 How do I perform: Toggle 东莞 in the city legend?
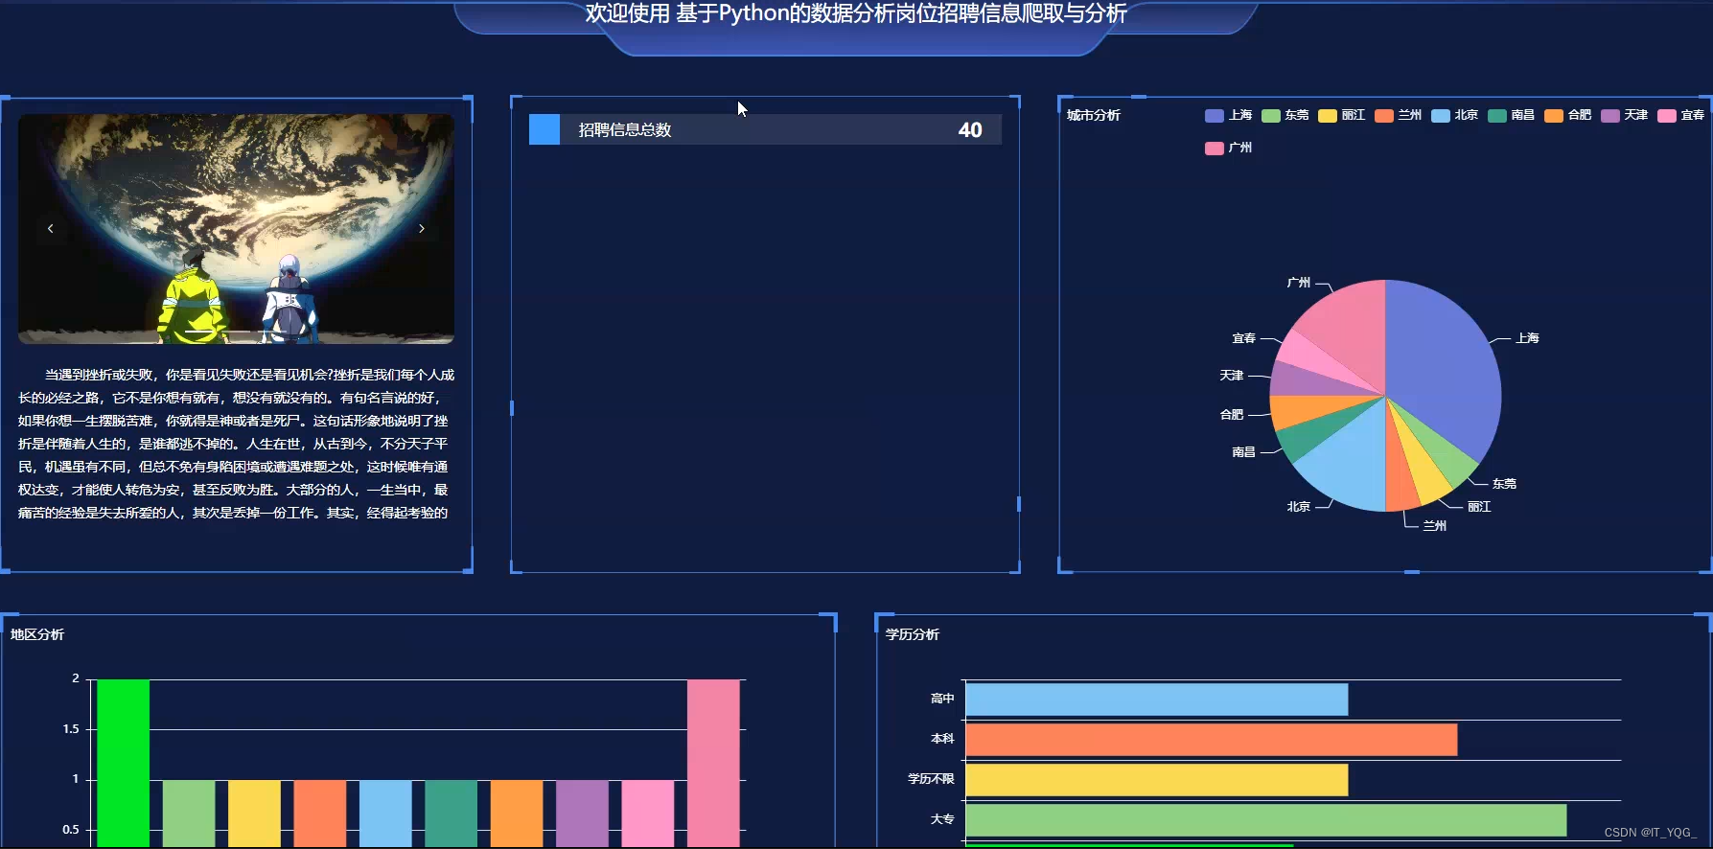(x=1285, y=115)
